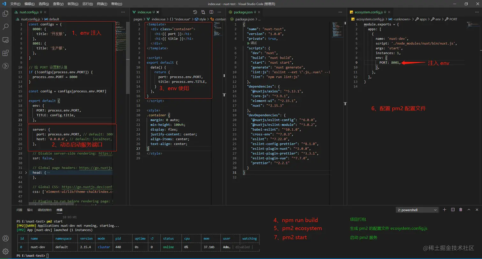Expand the folded head block at line 32

[26, 172]
